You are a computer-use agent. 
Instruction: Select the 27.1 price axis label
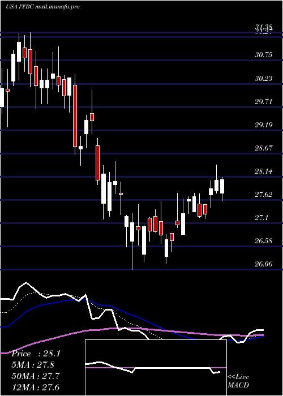(261, 218)
